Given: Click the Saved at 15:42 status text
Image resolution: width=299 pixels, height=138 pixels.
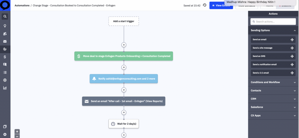Looking at the screenshot, I should (192, 6).
